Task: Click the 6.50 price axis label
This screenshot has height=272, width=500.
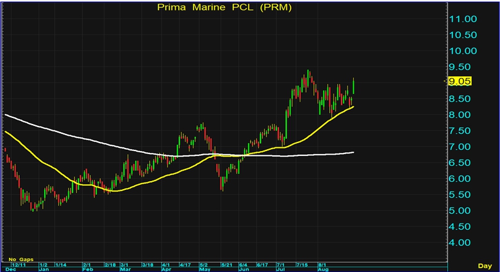Action: point(459,163)
